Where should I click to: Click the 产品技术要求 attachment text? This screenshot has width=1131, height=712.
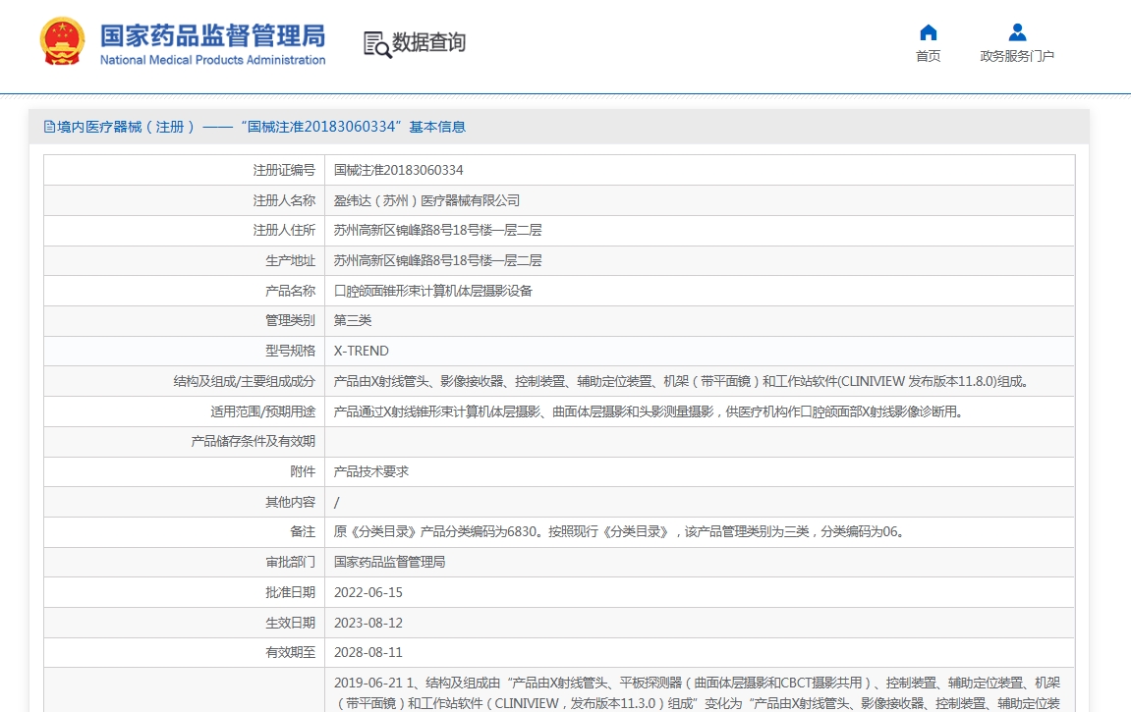[370, 471]
